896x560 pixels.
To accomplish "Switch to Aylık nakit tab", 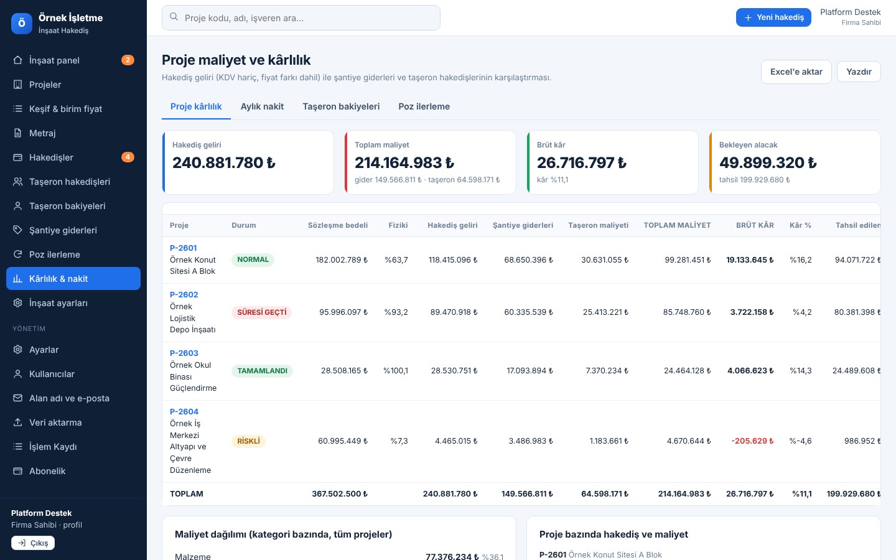I will (262, 106).
